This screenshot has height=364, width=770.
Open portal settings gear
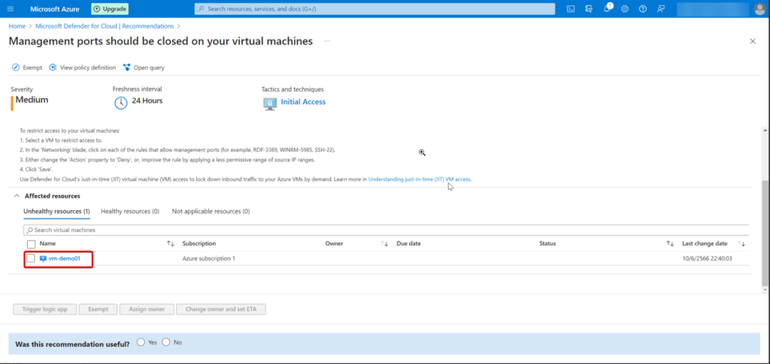pos(625,9)
